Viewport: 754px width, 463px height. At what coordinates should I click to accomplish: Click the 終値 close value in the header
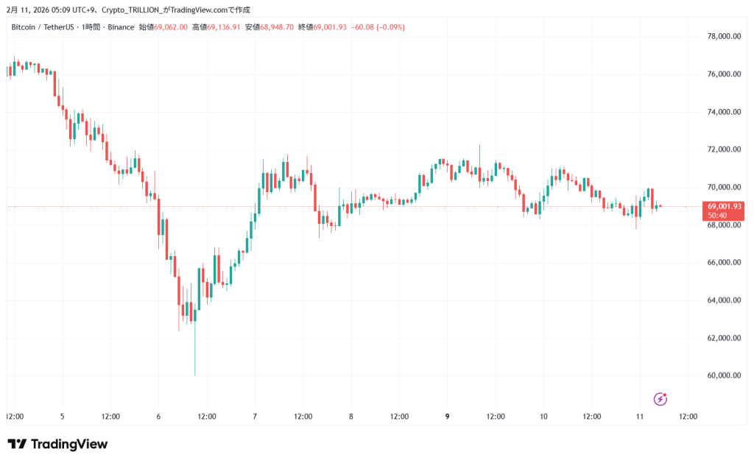point(331,27)
